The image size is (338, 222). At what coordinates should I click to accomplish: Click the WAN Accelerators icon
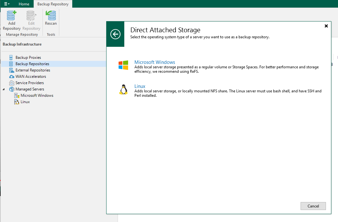coord(11,77)
